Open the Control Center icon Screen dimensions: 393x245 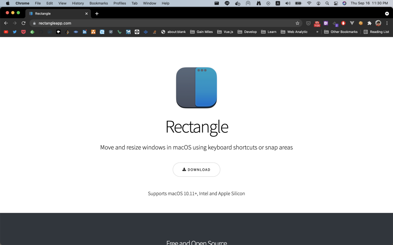pyautogui.click(x=336, y=3)
